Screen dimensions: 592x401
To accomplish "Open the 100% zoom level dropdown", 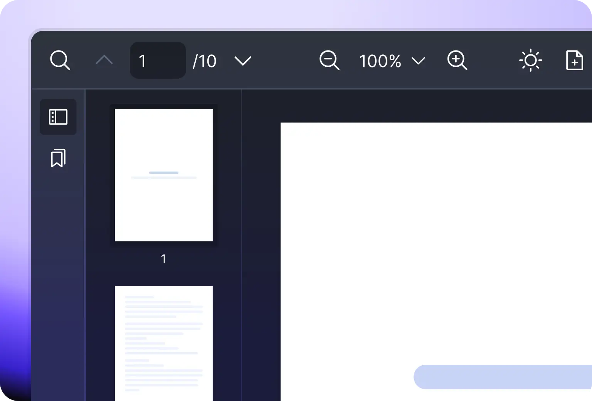I will click(x=392, y=61).
